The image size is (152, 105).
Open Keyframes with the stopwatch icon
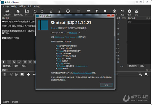115,11
